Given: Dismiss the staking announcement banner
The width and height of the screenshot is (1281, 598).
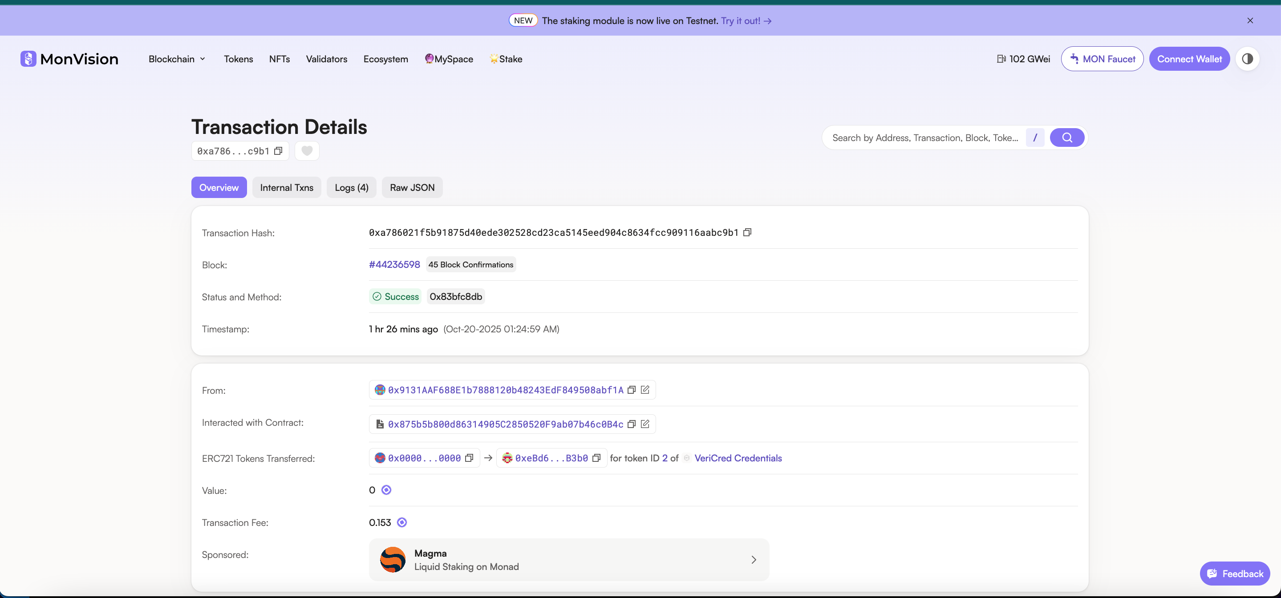Looking at the screenshot, I should click(1250, 21).
